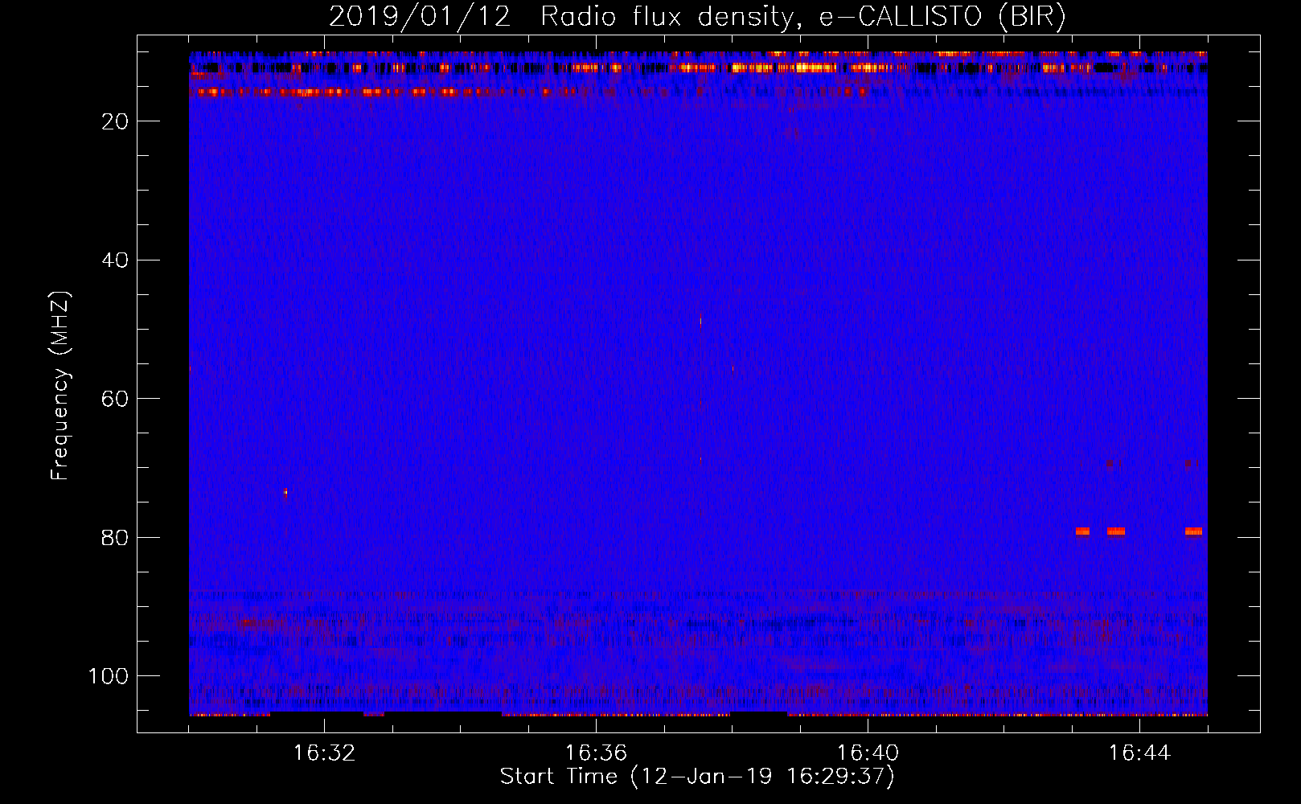Click the "Frequency (MHZ)" axis label
The image size is (1301, 804).
point(60,385)
